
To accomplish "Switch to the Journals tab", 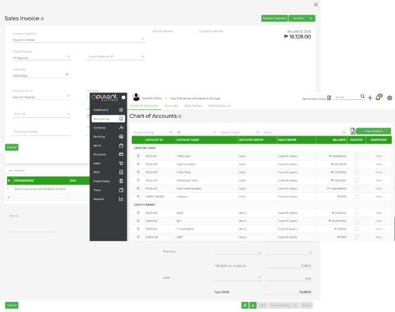I will pos(171,105).
